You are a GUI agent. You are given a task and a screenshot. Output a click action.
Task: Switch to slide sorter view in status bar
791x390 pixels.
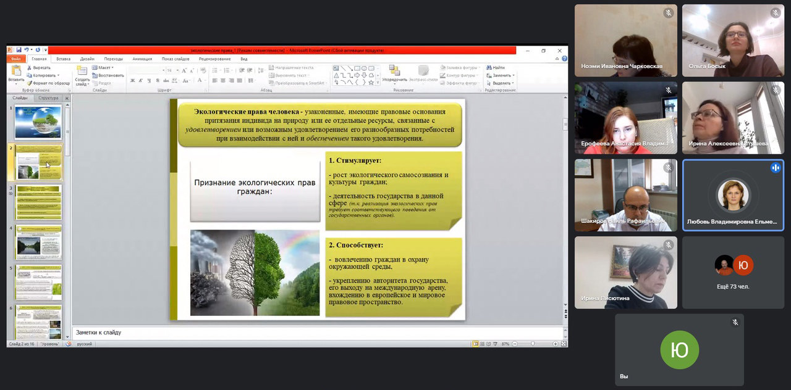[482, 344]
